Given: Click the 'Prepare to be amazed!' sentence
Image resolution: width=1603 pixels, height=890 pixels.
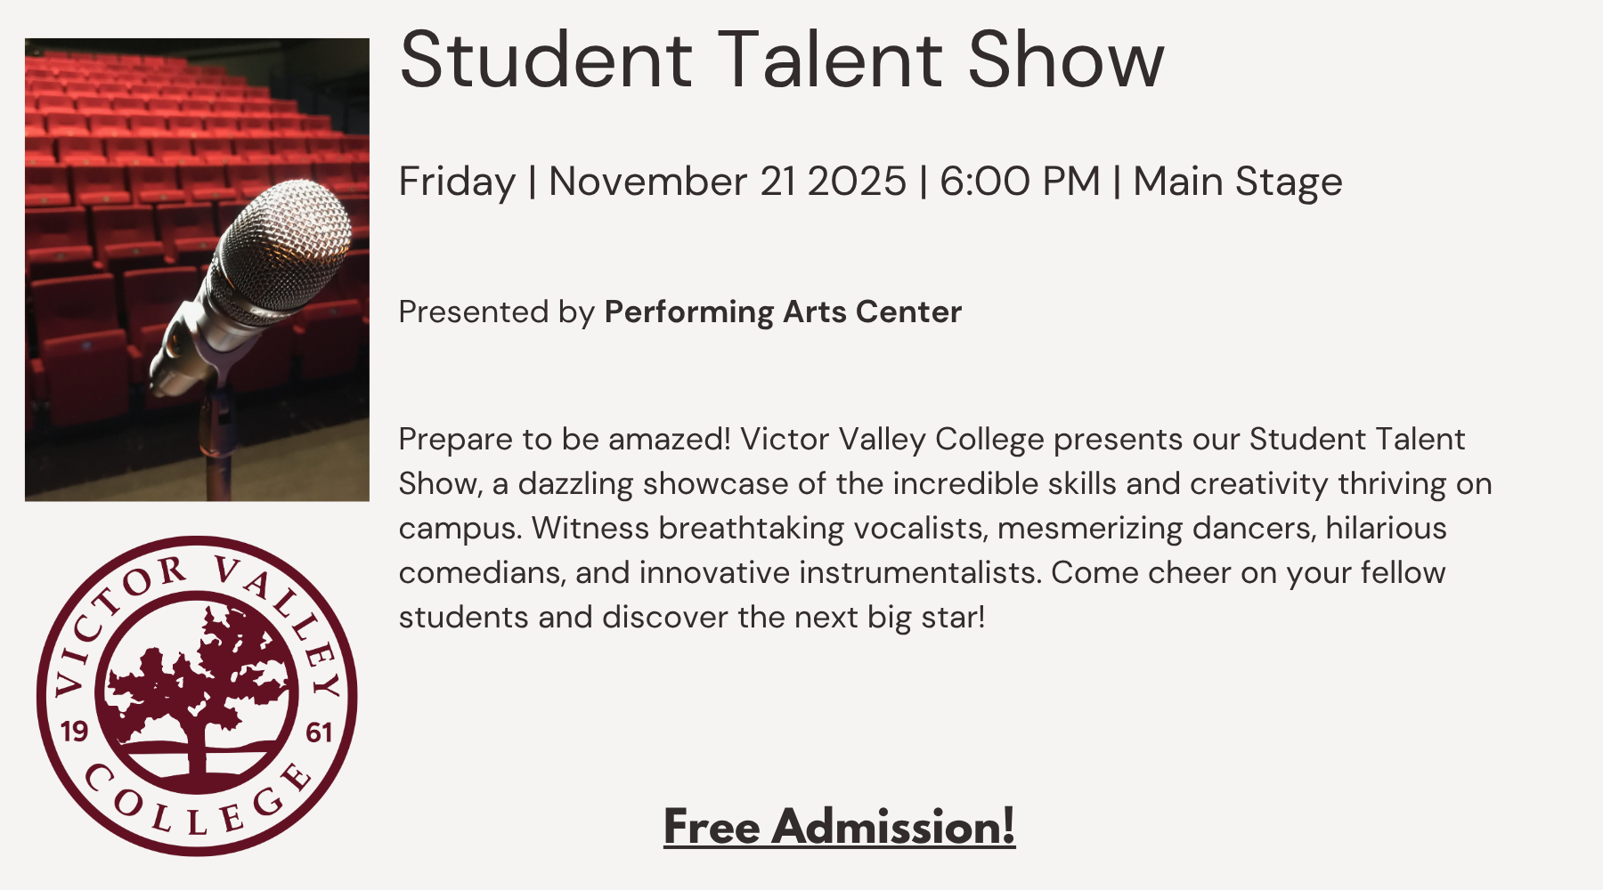Looking at the screenshot, I should click(x=565, y=439).
